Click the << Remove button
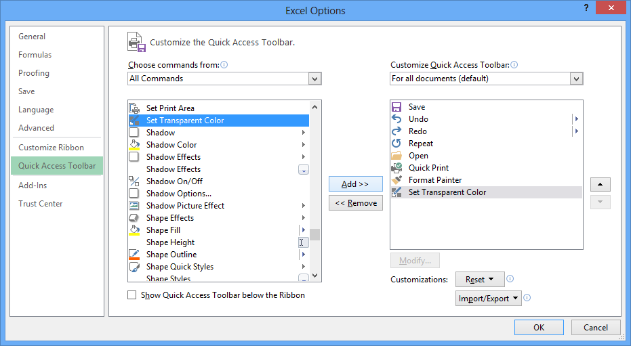 click(355, 203)
